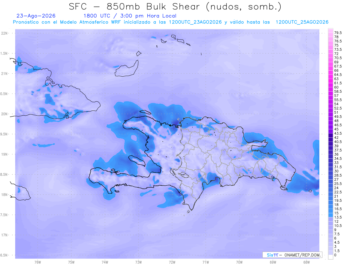Screen dimensions: 344x266
Task: Click the "10.5" colorbar value
Action: tap(338, 225)
